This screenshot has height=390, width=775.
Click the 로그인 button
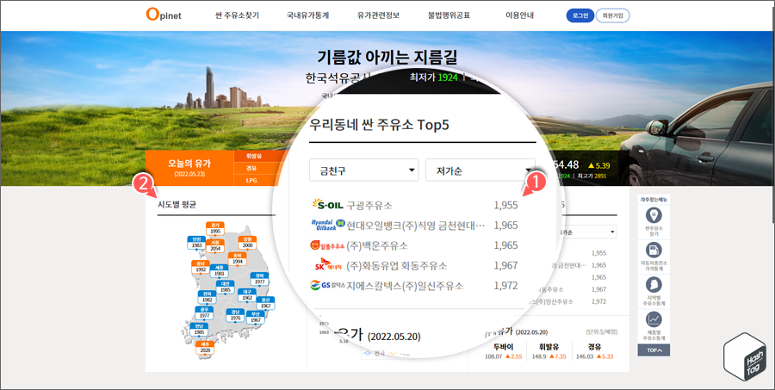click(x=580, y=15)
